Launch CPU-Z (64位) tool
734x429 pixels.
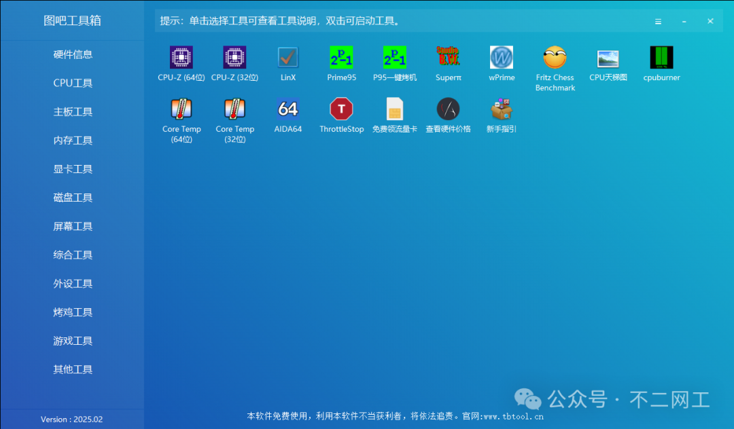click(180, 57)
